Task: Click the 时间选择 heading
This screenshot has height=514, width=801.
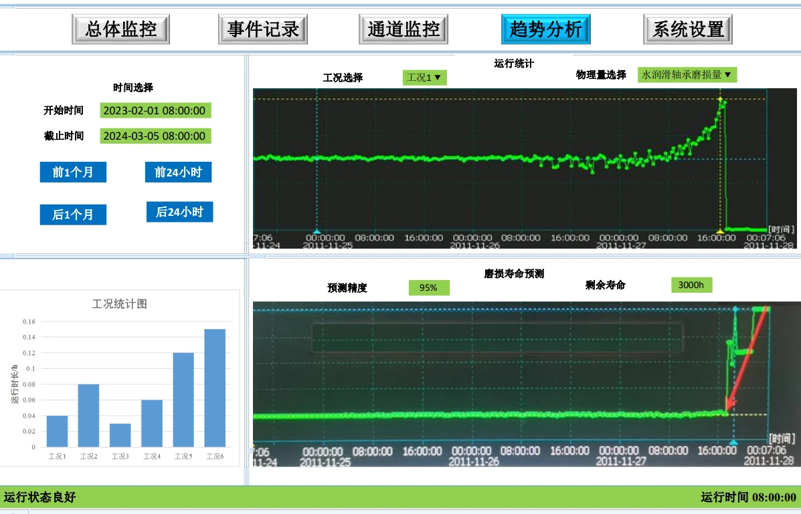Action: coord(132,88)
